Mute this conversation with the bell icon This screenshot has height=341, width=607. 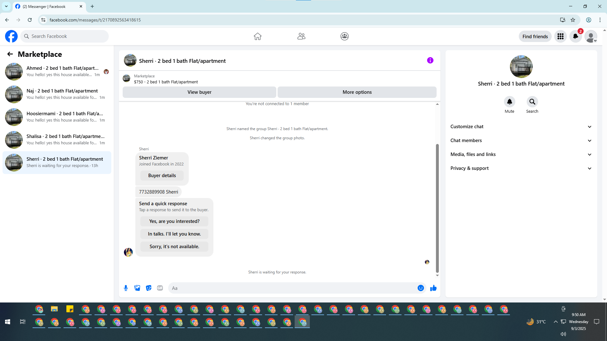click(x=510, y=102)
